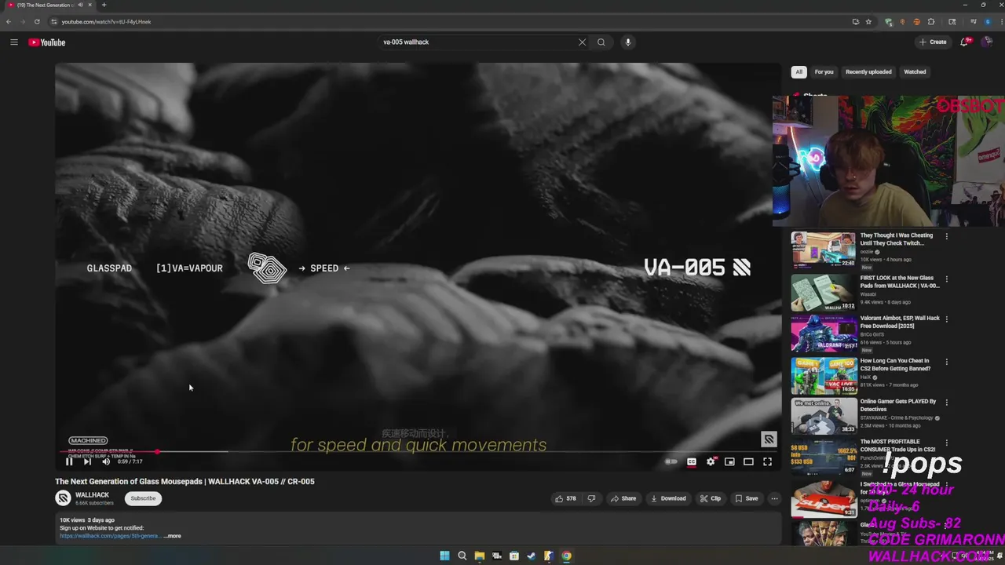The height and width of the screenshot is (565, 1005).
Task: Skip to the next video
Action: pyautogui.click(x=87, y=461)
